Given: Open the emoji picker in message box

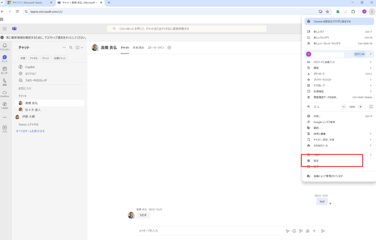Looking at the screenshot, I should [294, 231].
